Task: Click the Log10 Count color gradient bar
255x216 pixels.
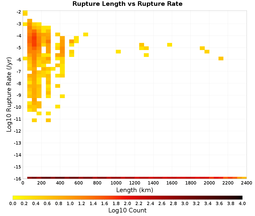Action: (127, 197)
